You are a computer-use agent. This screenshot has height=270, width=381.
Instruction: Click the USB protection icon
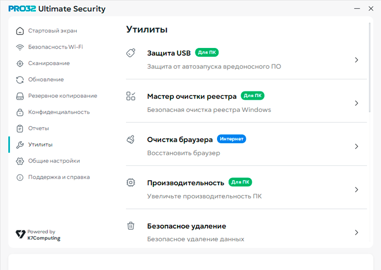click(131, 53)
